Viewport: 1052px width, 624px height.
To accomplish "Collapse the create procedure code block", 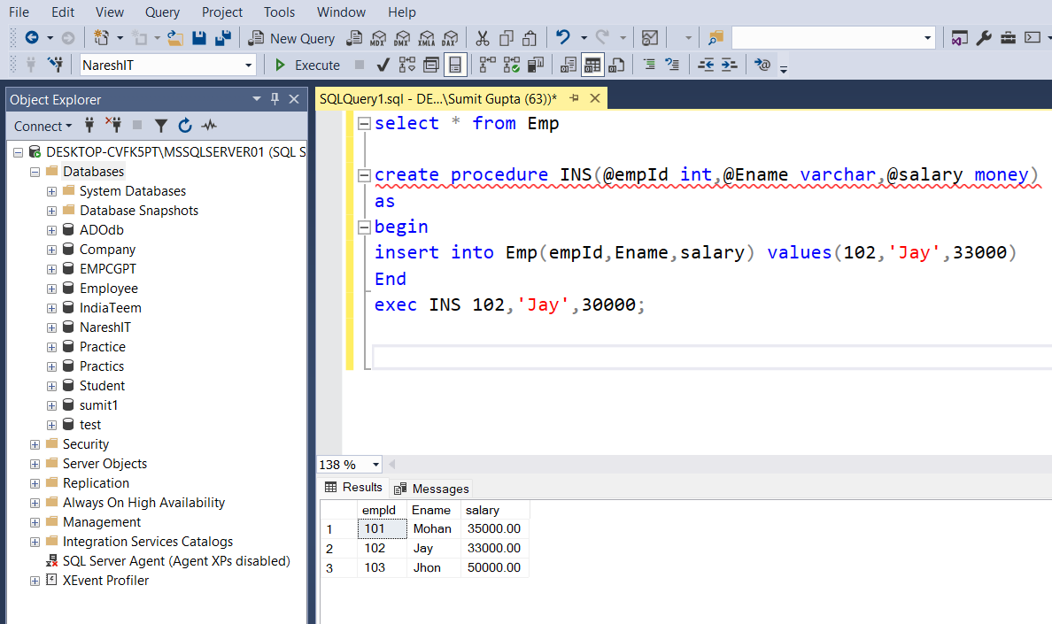I will (364, 175).
